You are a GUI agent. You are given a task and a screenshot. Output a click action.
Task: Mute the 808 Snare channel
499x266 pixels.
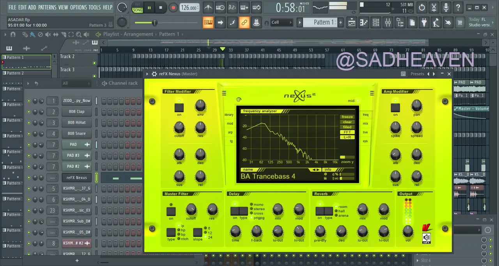[x=28, y=133]
